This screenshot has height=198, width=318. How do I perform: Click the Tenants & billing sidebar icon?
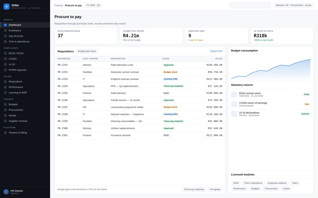coord(5,132)
